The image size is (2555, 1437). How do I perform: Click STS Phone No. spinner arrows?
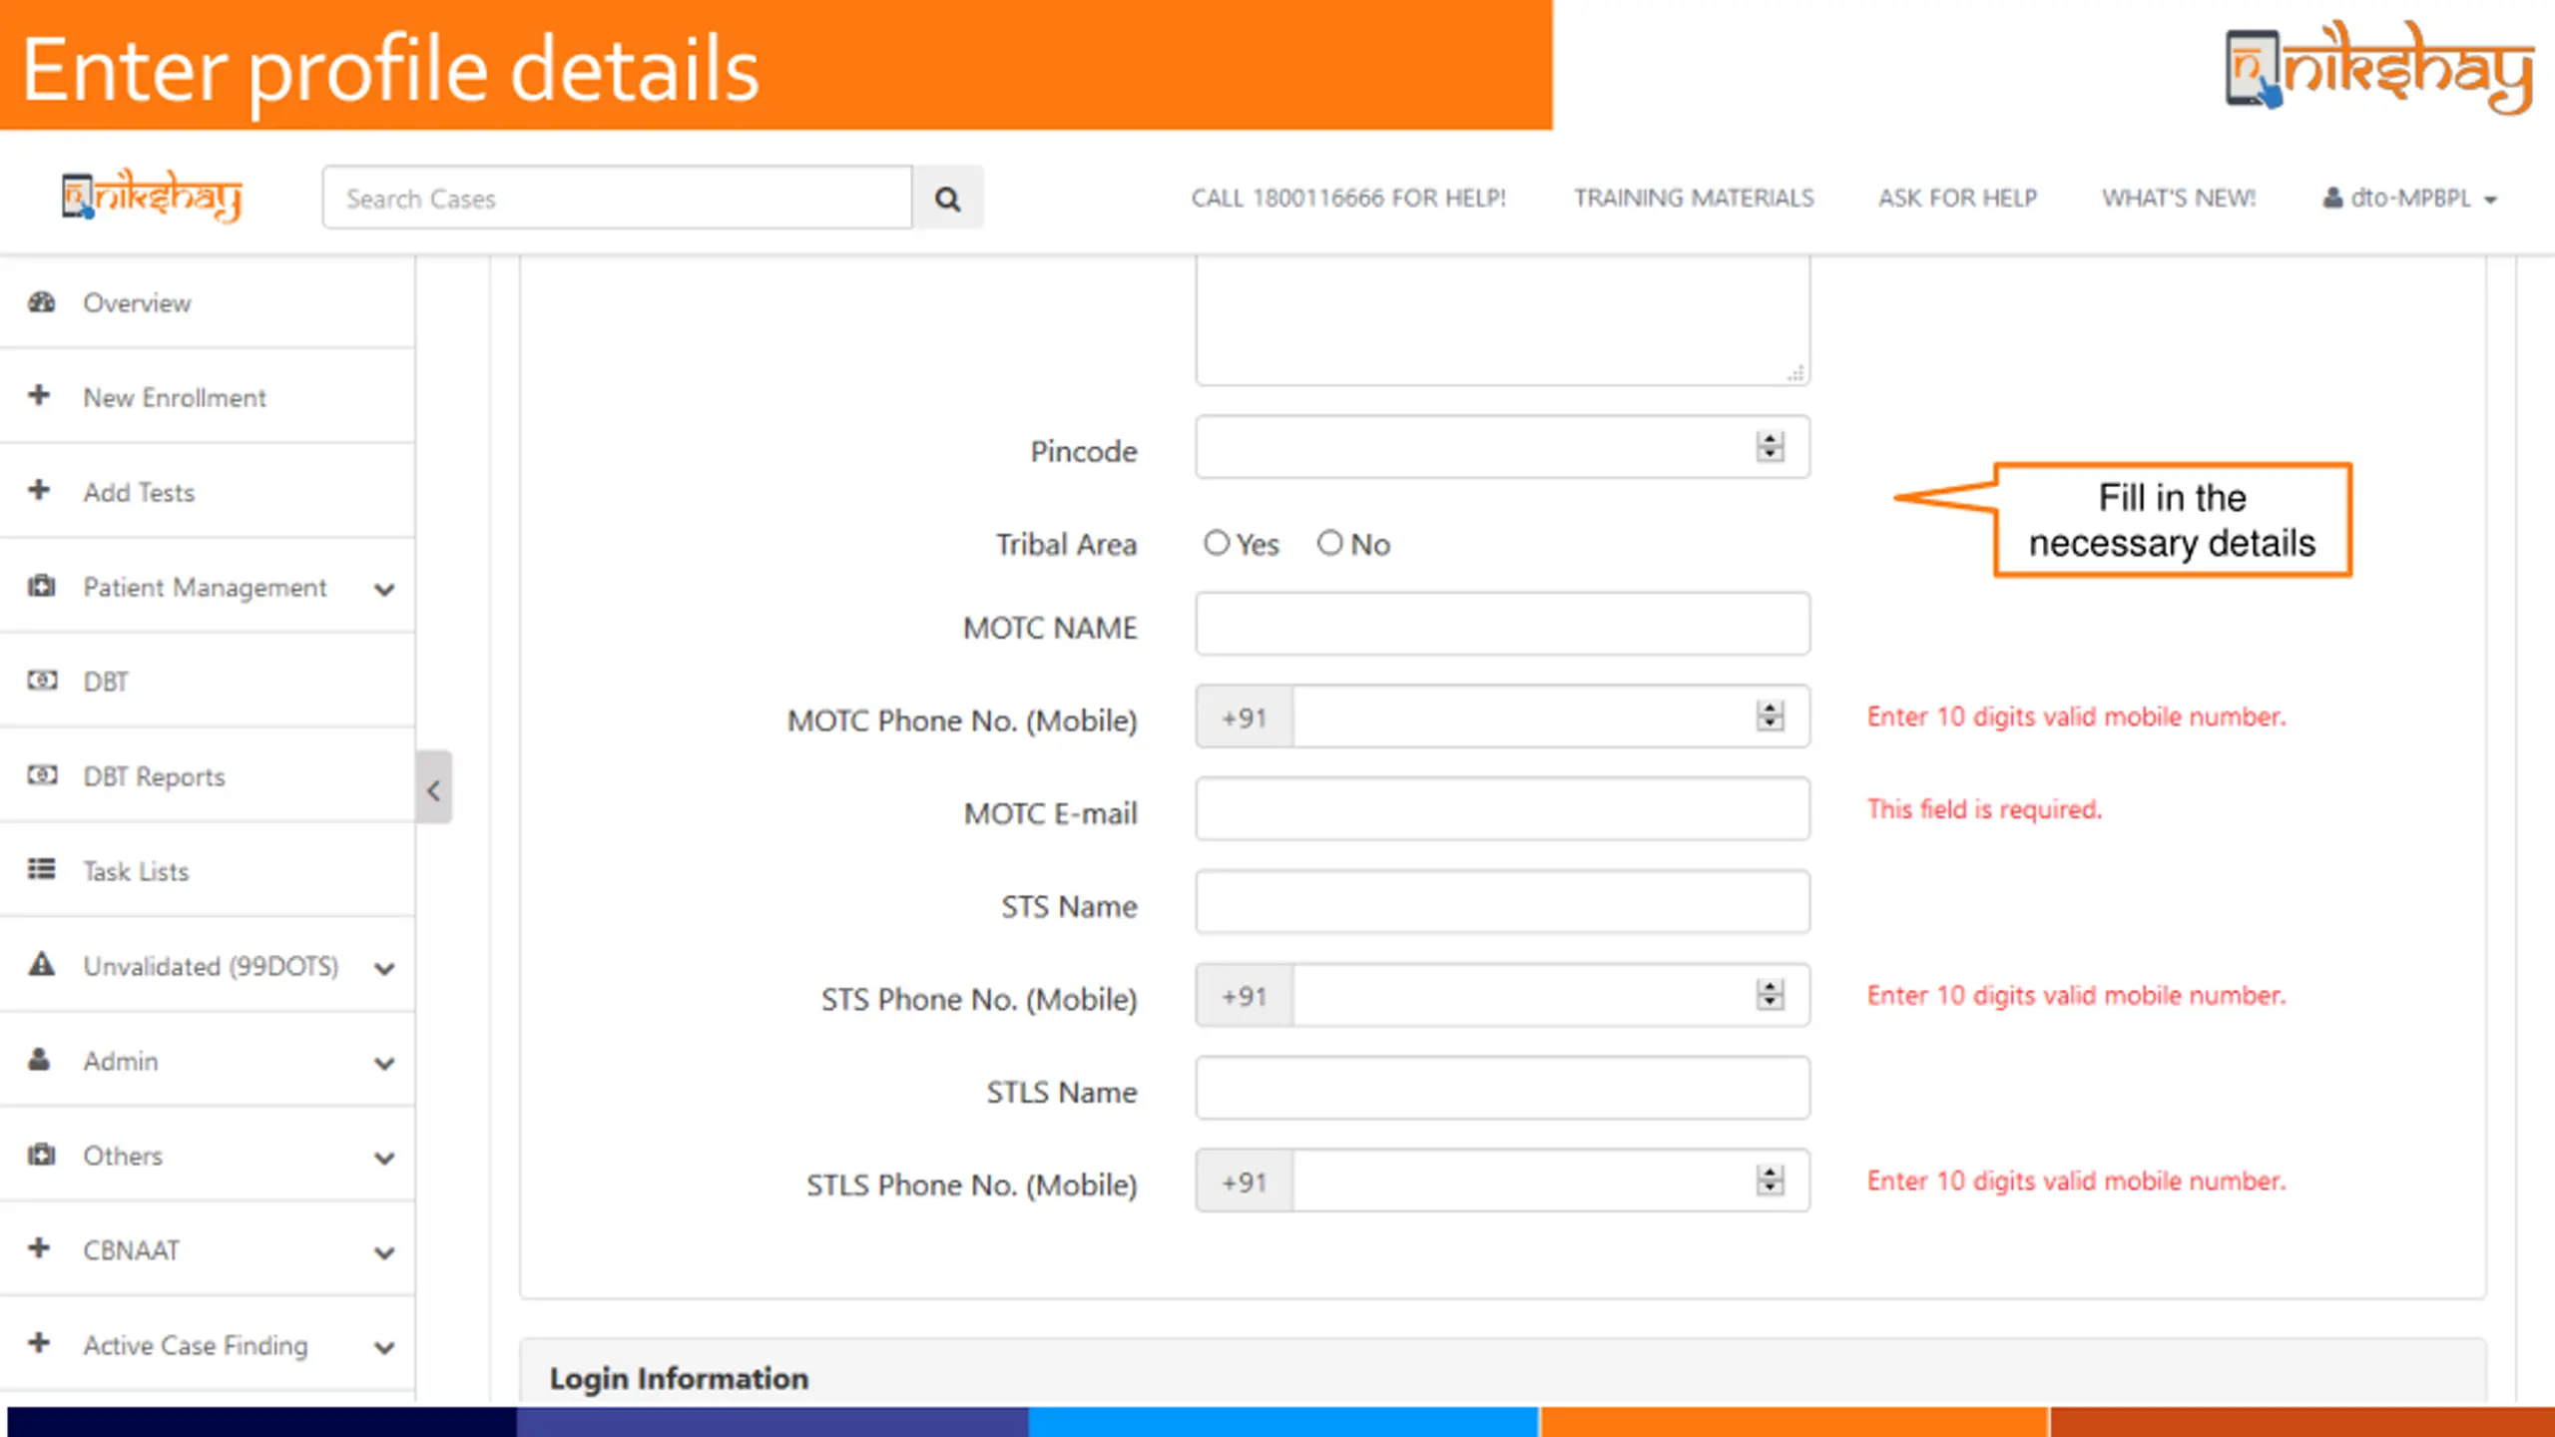click(x=1771, y=995)
